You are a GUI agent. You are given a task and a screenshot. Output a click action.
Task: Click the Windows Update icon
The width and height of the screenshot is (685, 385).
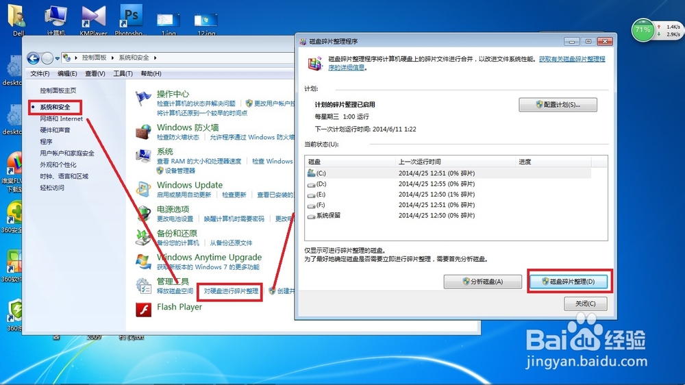point(143,189)
